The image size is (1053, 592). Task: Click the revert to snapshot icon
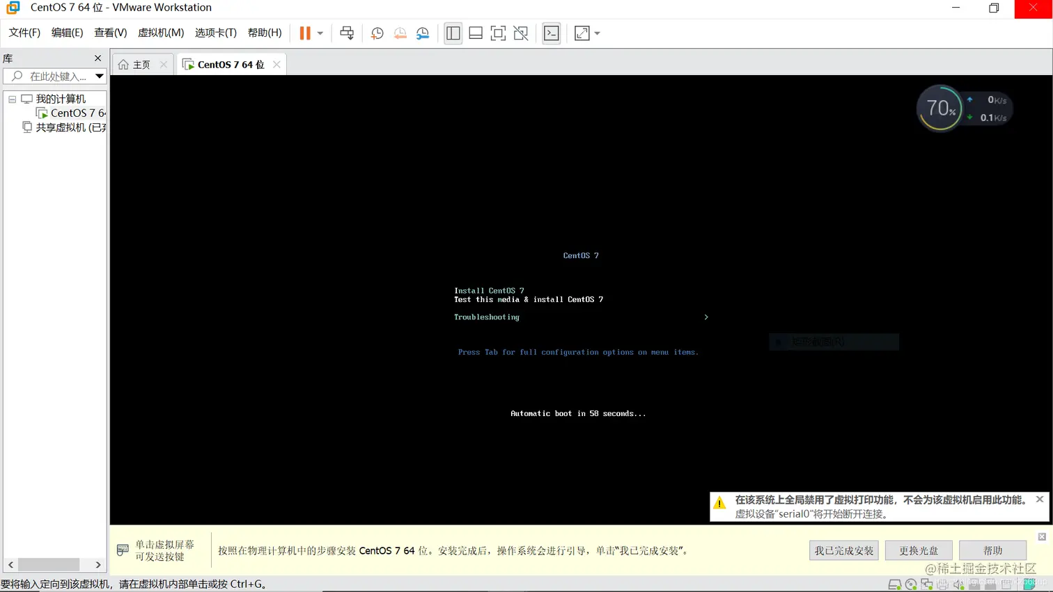point(400,33)
